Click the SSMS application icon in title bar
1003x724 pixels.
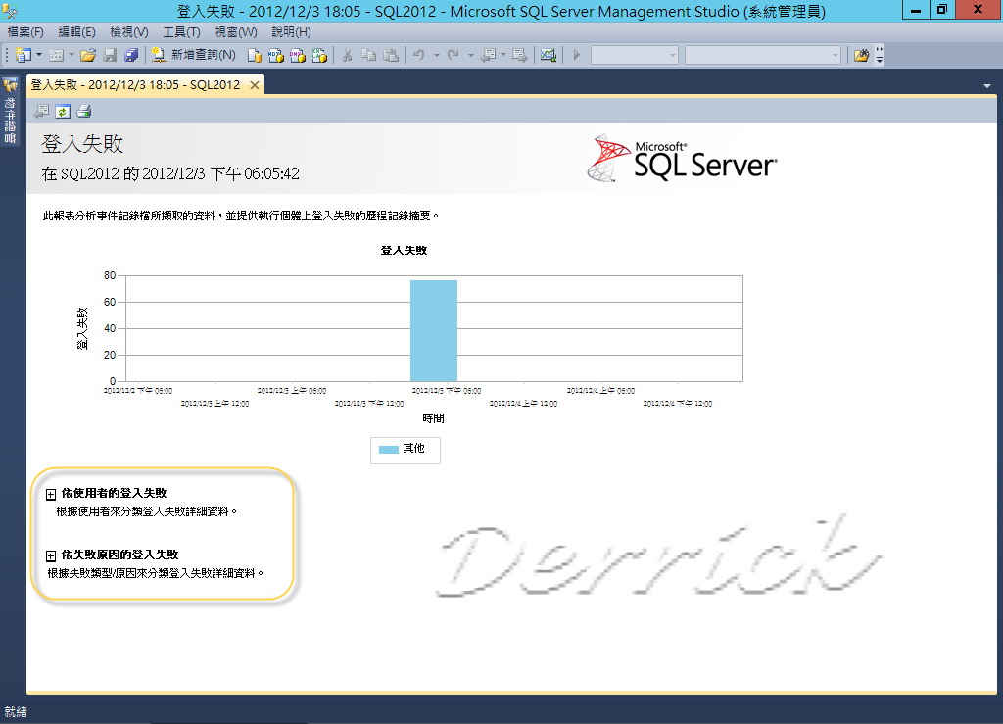(10, 11)
